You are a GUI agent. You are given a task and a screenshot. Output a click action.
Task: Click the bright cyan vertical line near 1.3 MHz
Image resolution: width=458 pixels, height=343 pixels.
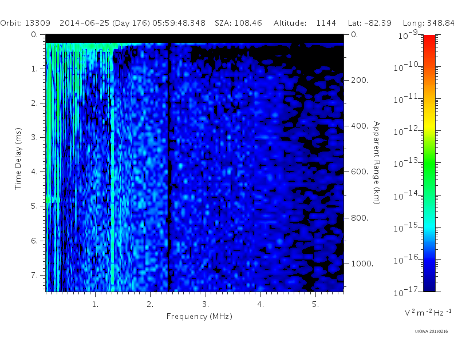[x=112, y=194]
